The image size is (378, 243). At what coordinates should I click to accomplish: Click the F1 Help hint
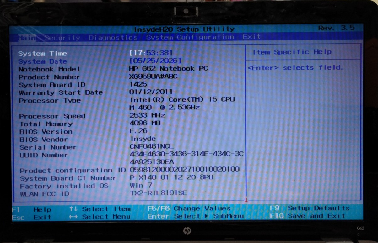pyautogui.click(x=32, y=209)
